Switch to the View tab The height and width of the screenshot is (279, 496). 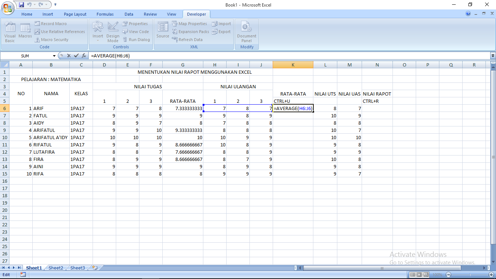[x=172, y=14]
